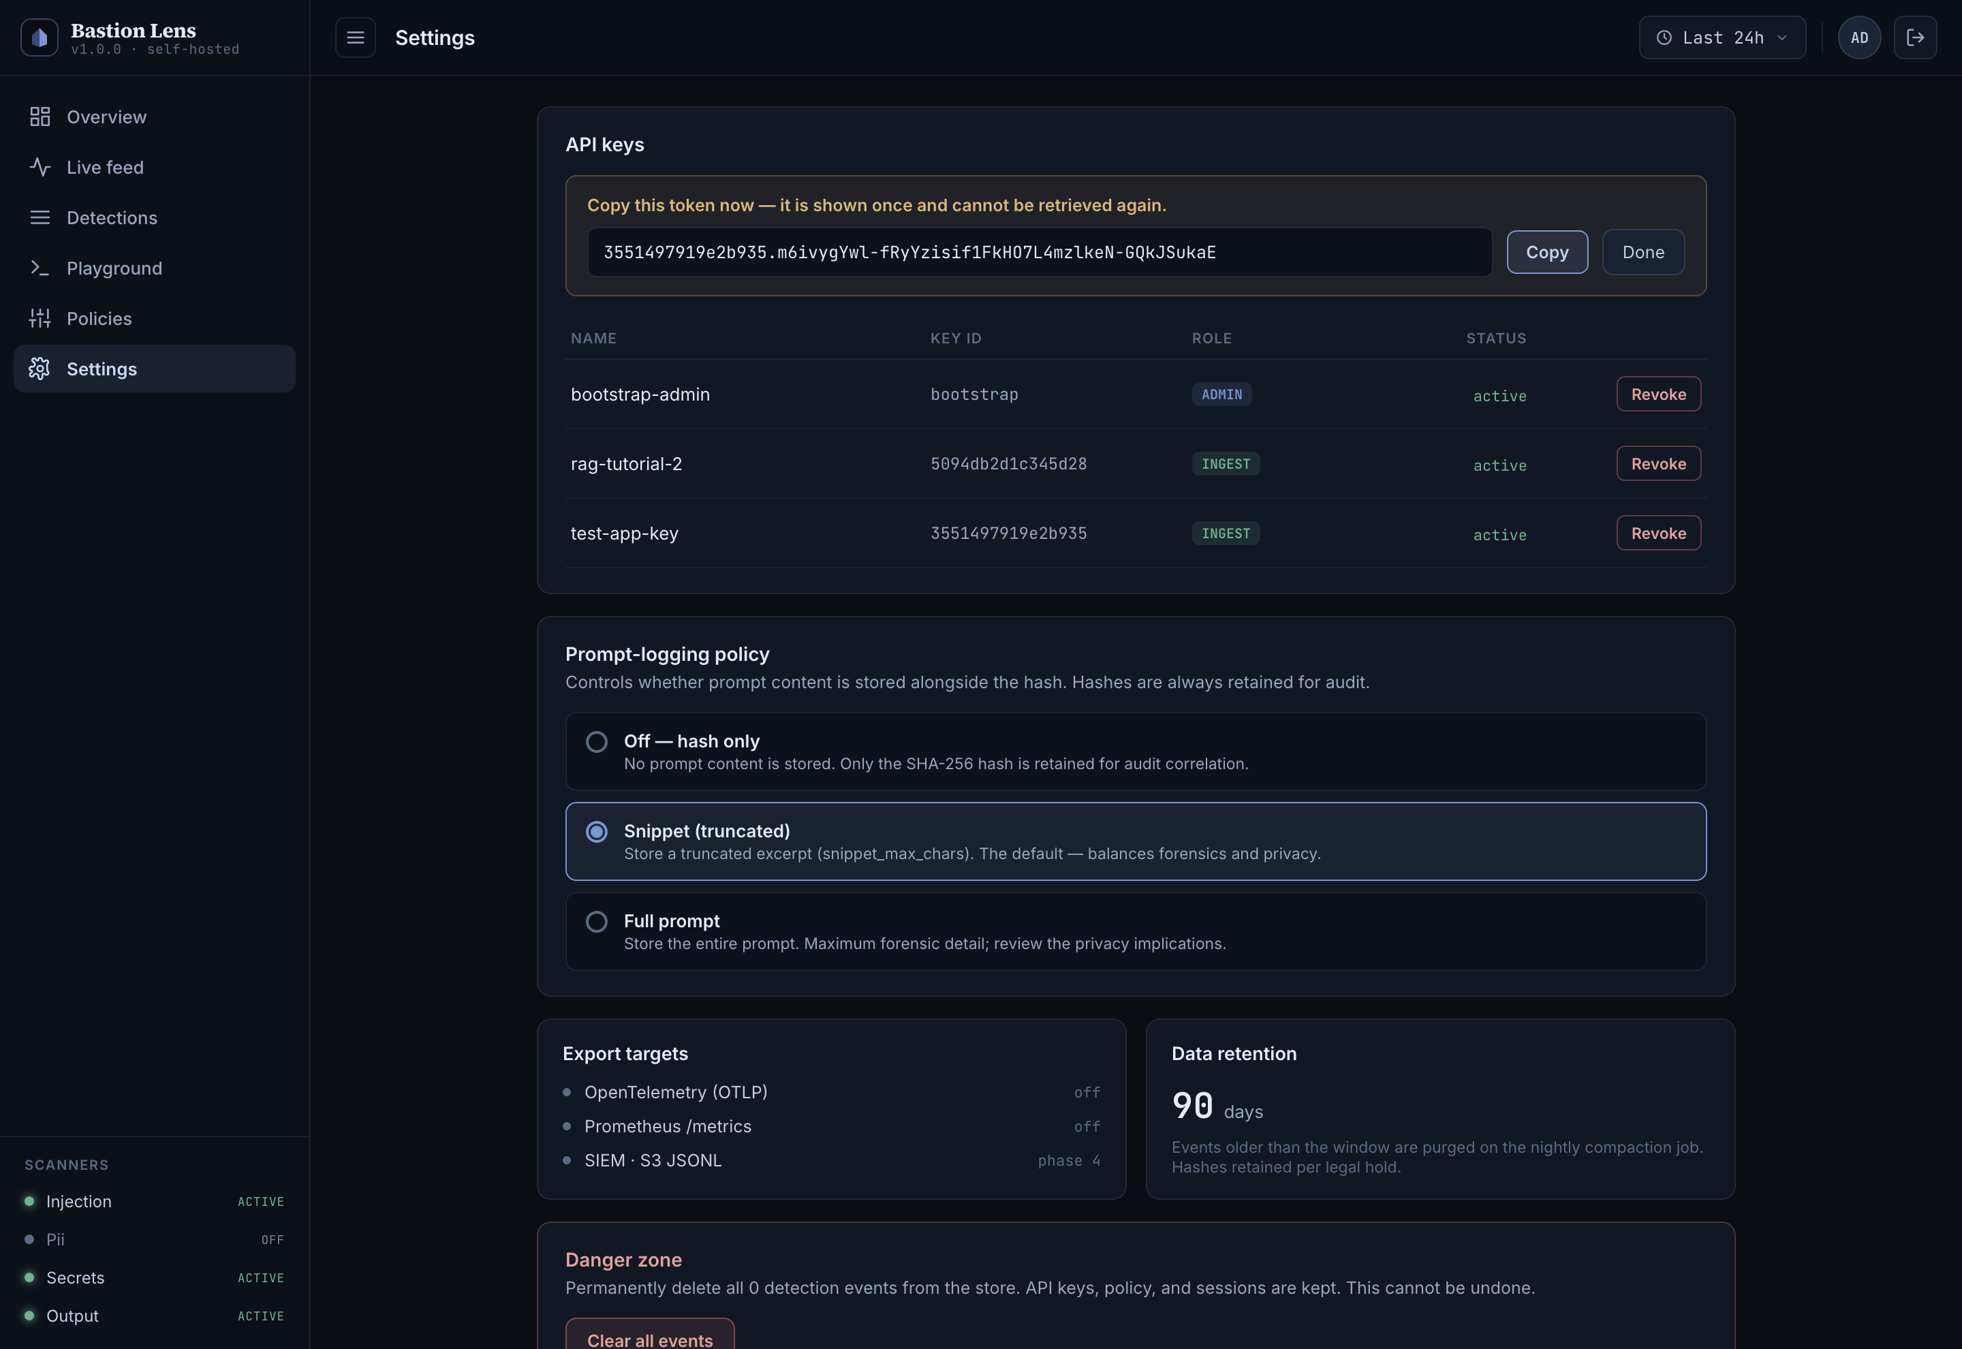Click the OpenTelemetry (OTLP) export target
The width and height of the screenshot is (1962, 1349).
[831, 1093]
